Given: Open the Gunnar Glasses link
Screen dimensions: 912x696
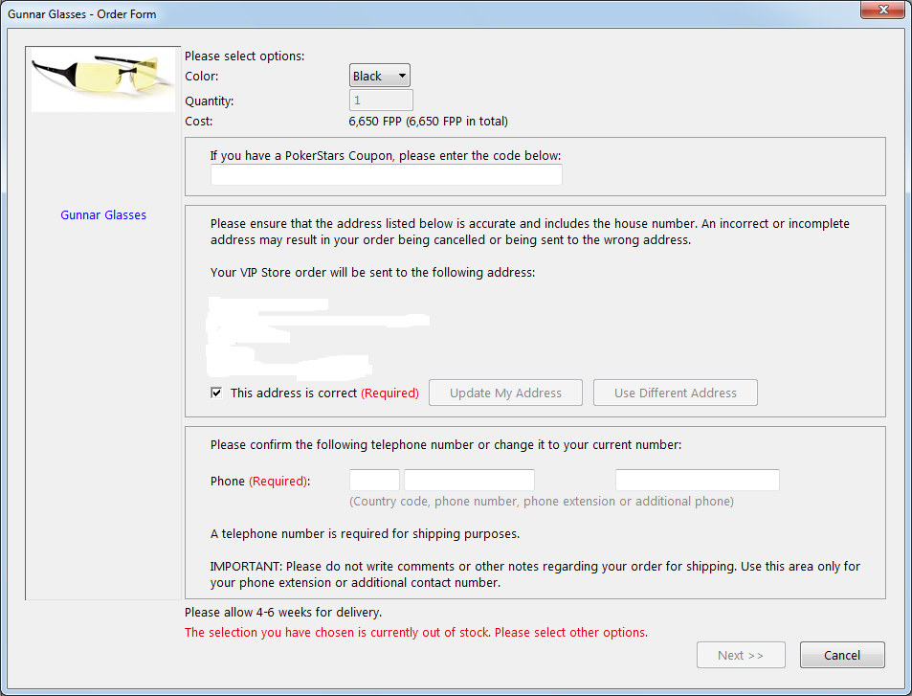Looking at the screenshot, I should (103, 214).
